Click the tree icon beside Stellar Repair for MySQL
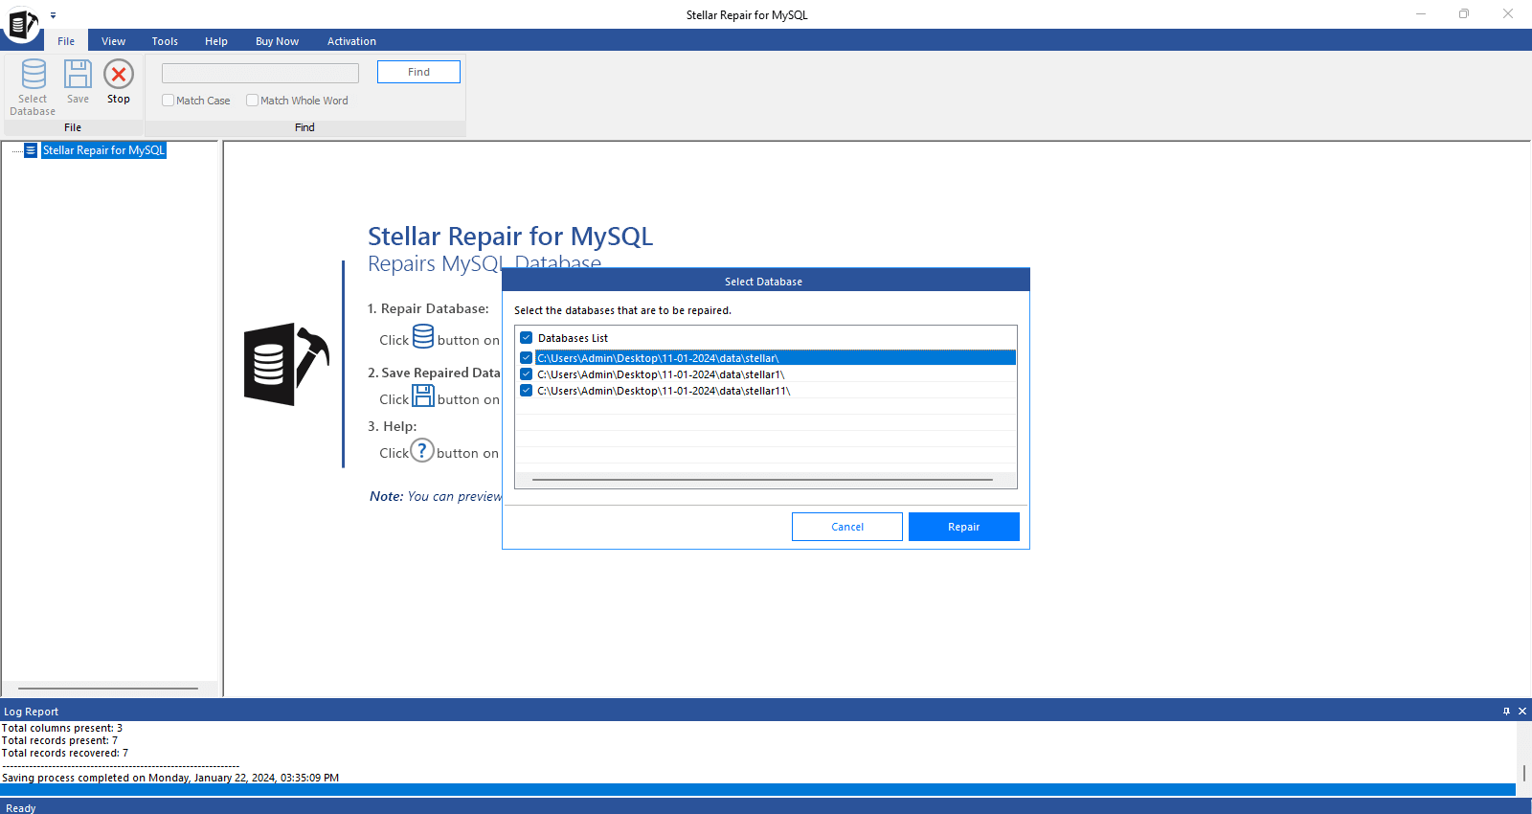Image resolution: width=1532 pixels, height=814 pixels. pyautogui.click(x=31, y=150)
